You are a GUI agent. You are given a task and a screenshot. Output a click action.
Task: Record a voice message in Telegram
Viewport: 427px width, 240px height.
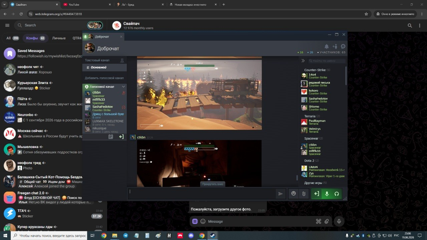(339, 221)
